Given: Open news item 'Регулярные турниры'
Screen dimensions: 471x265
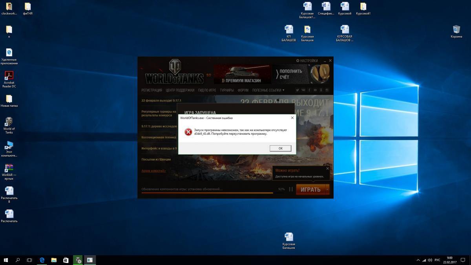Looking at the screenshot, I should (159, 113).
